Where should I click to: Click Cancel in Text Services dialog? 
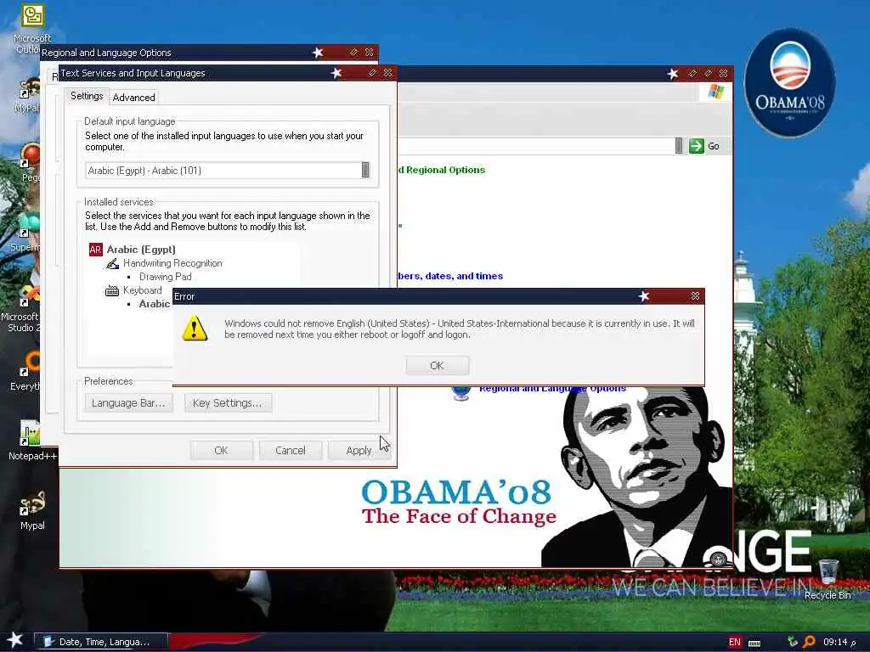click(291, 450)
